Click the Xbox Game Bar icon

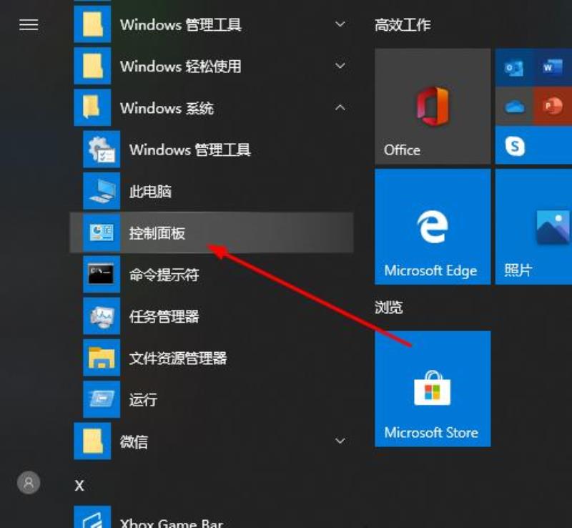(92, 517)
